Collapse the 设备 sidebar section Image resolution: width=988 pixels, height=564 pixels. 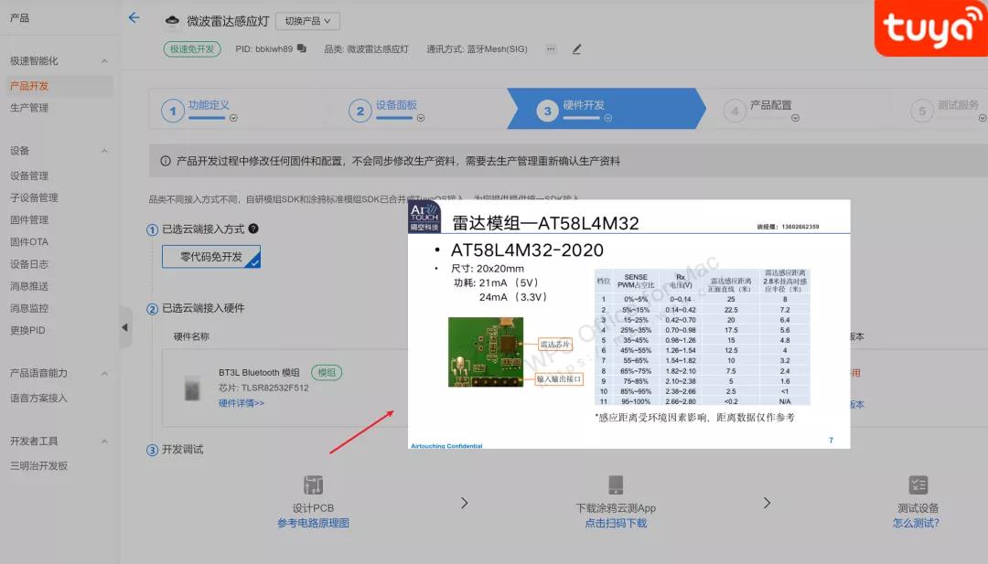pyautogui.click(x=104, y=151)
